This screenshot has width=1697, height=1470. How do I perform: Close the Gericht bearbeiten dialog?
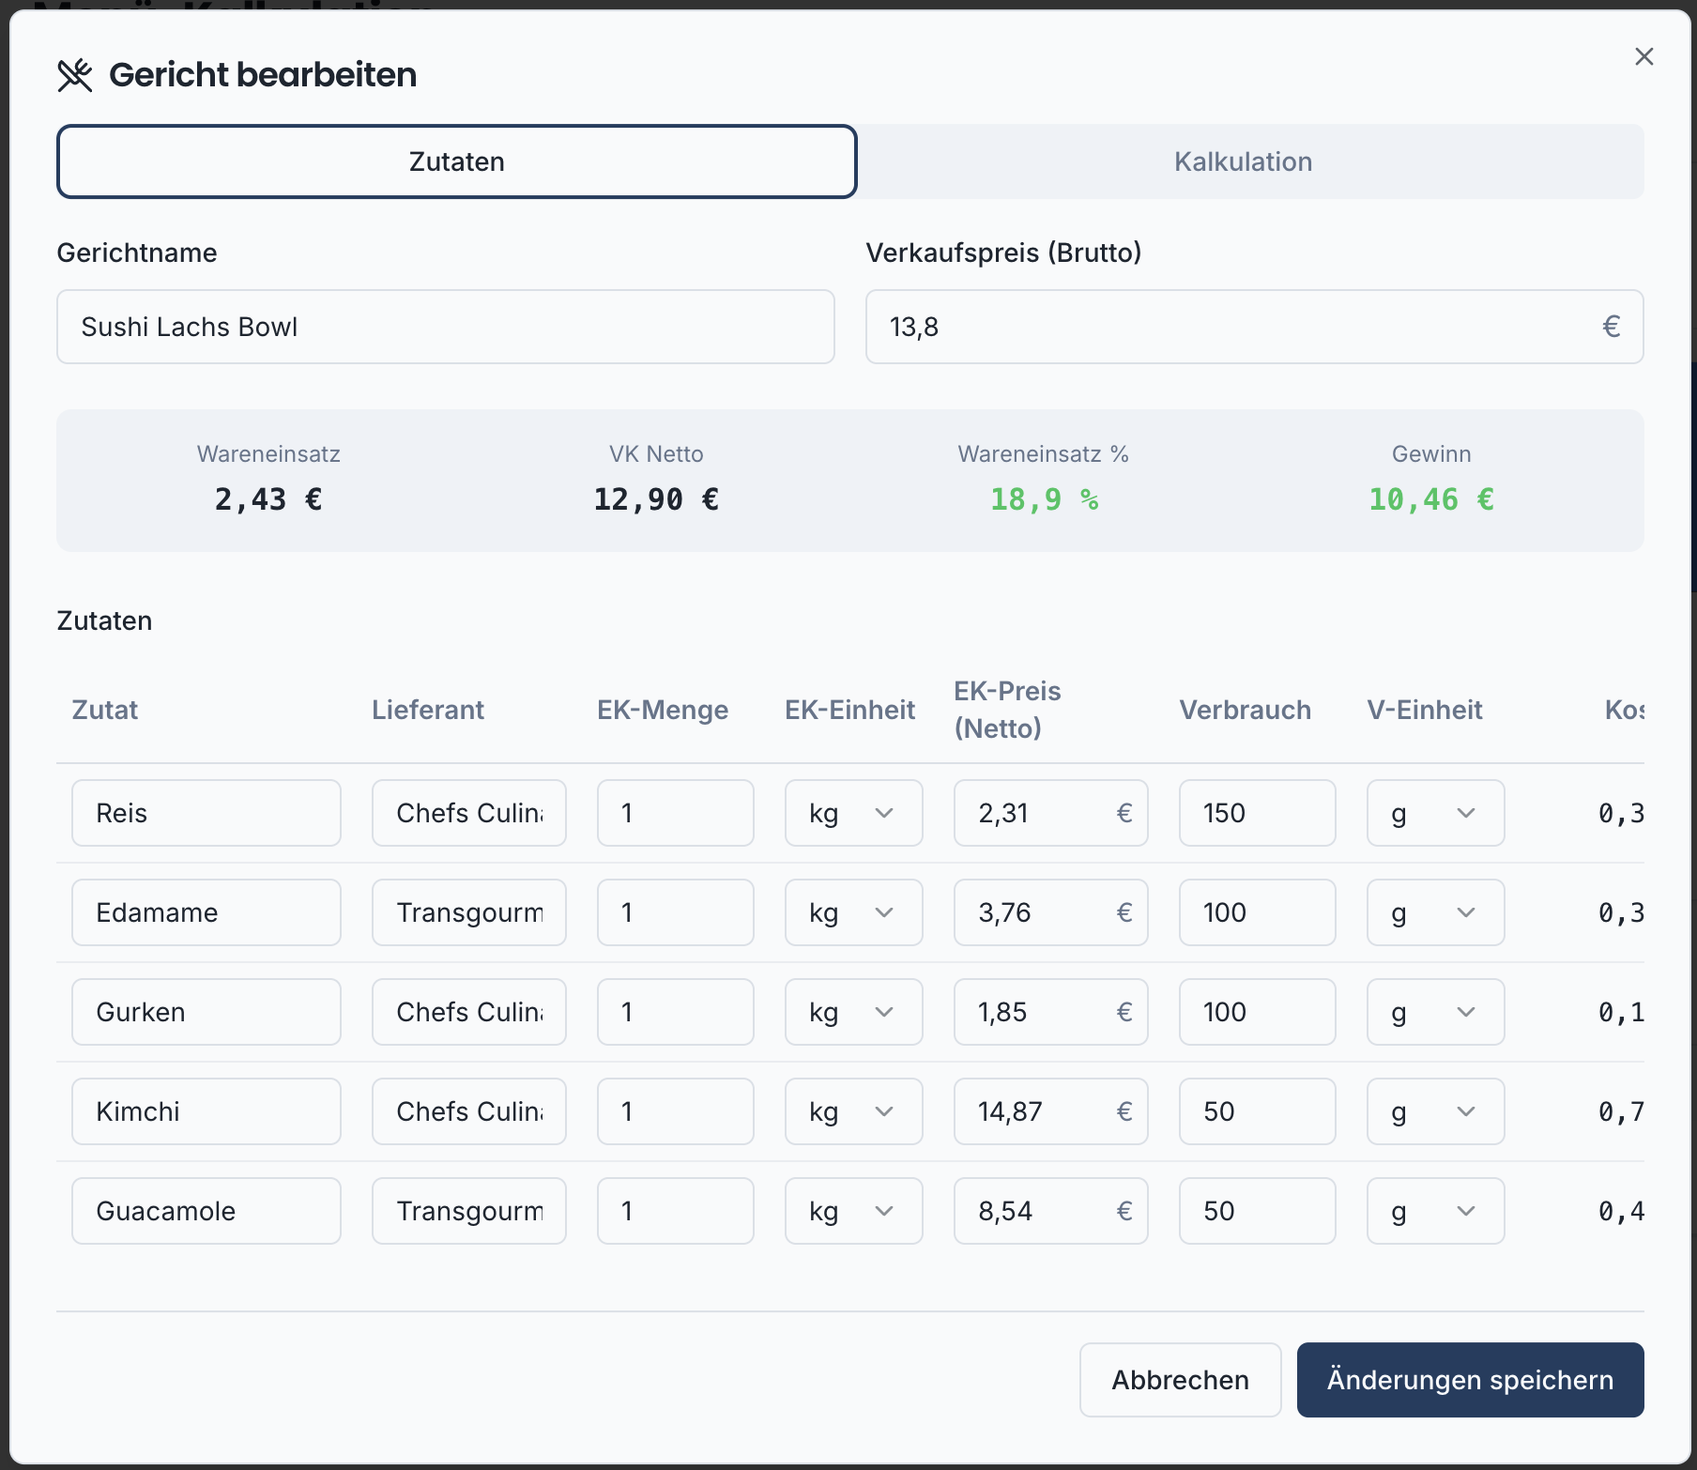coord(1644,56)
